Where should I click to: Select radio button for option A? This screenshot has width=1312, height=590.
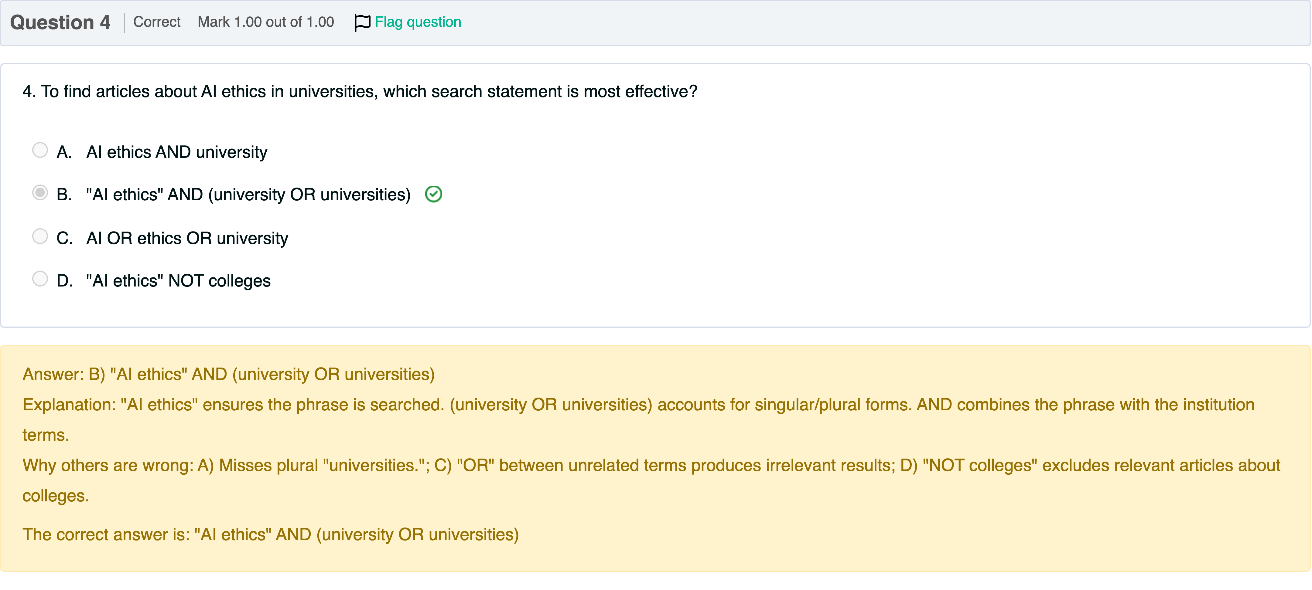40,150
